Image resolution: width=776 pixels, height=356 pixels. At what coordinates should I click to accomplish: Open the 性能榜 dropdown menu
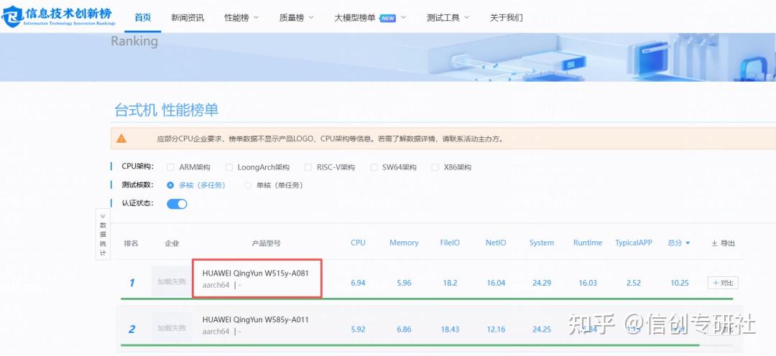click(x=241, y=18)
